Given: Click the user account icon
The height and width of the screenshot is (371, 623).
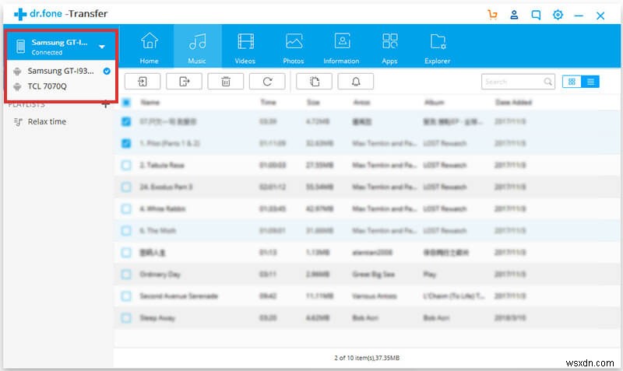Looking at the screenshot, I should pos(514,15).
